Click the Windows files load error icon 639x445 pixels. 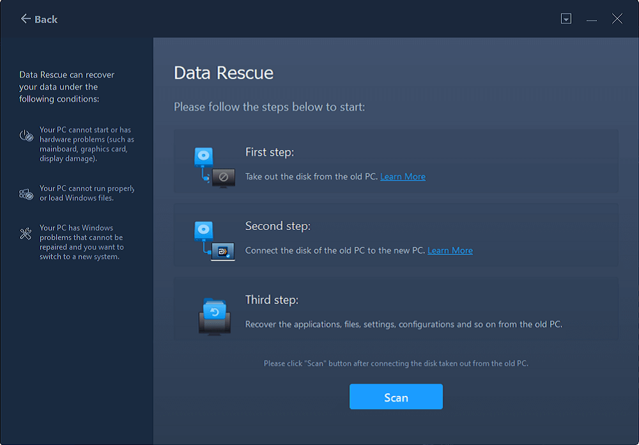click(x=26, y=194)
